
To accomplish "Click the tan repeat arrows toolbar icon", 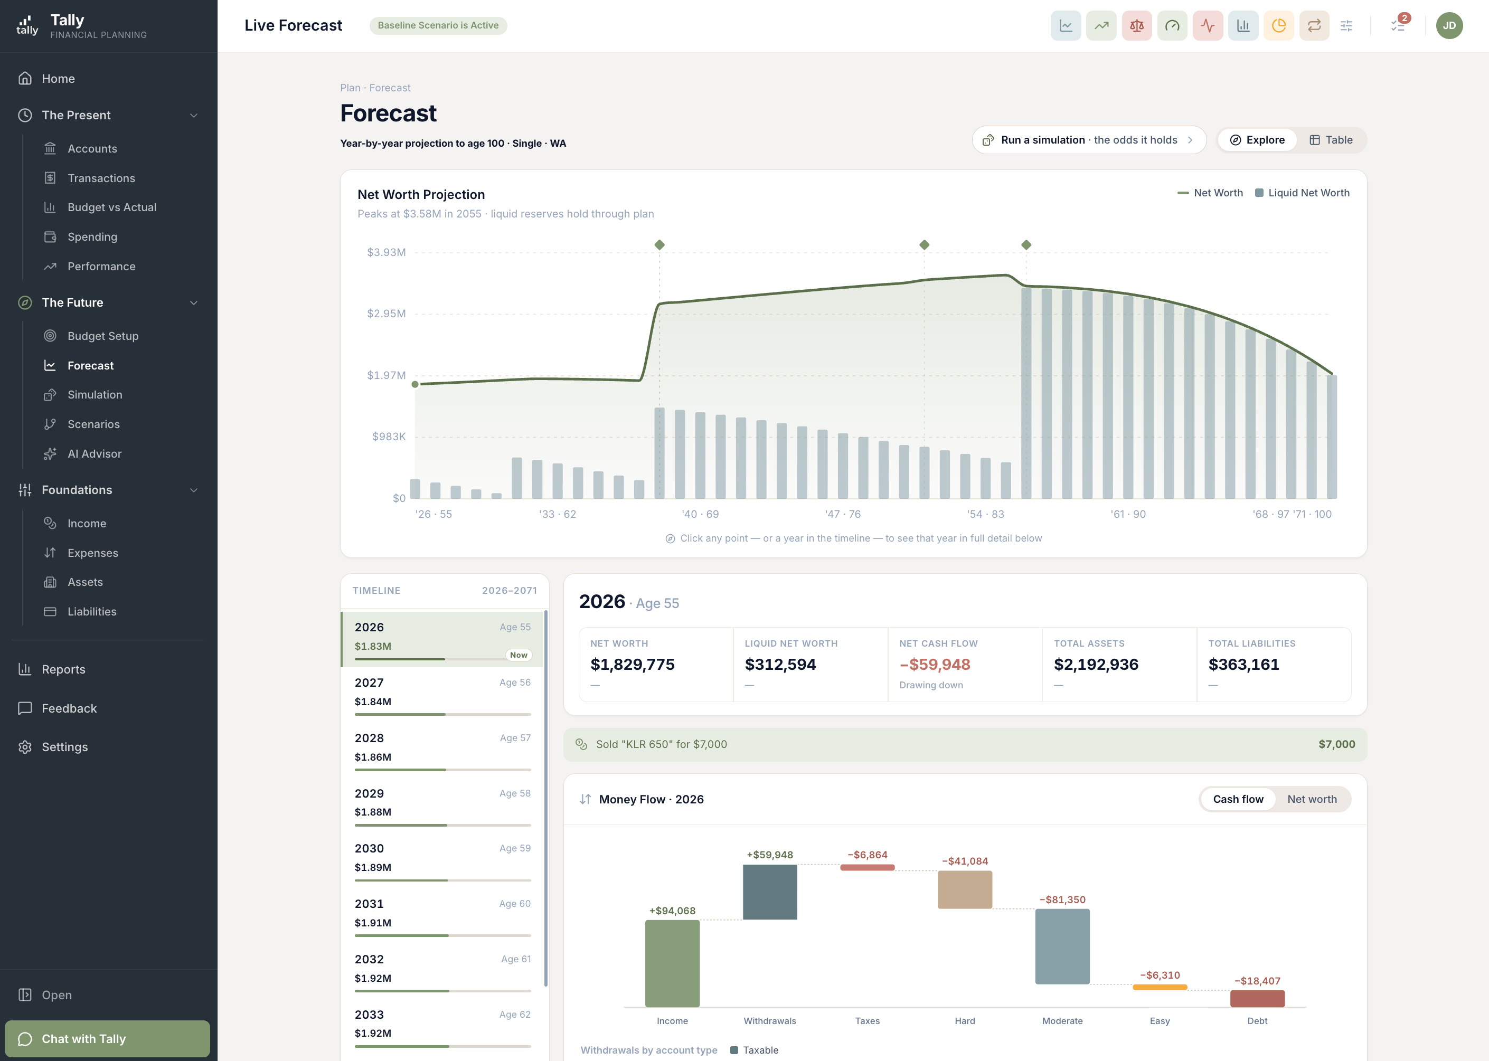I will click(x=1314, y=25).
